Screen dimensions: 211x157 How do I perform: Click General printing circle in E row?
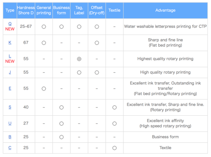44,89
